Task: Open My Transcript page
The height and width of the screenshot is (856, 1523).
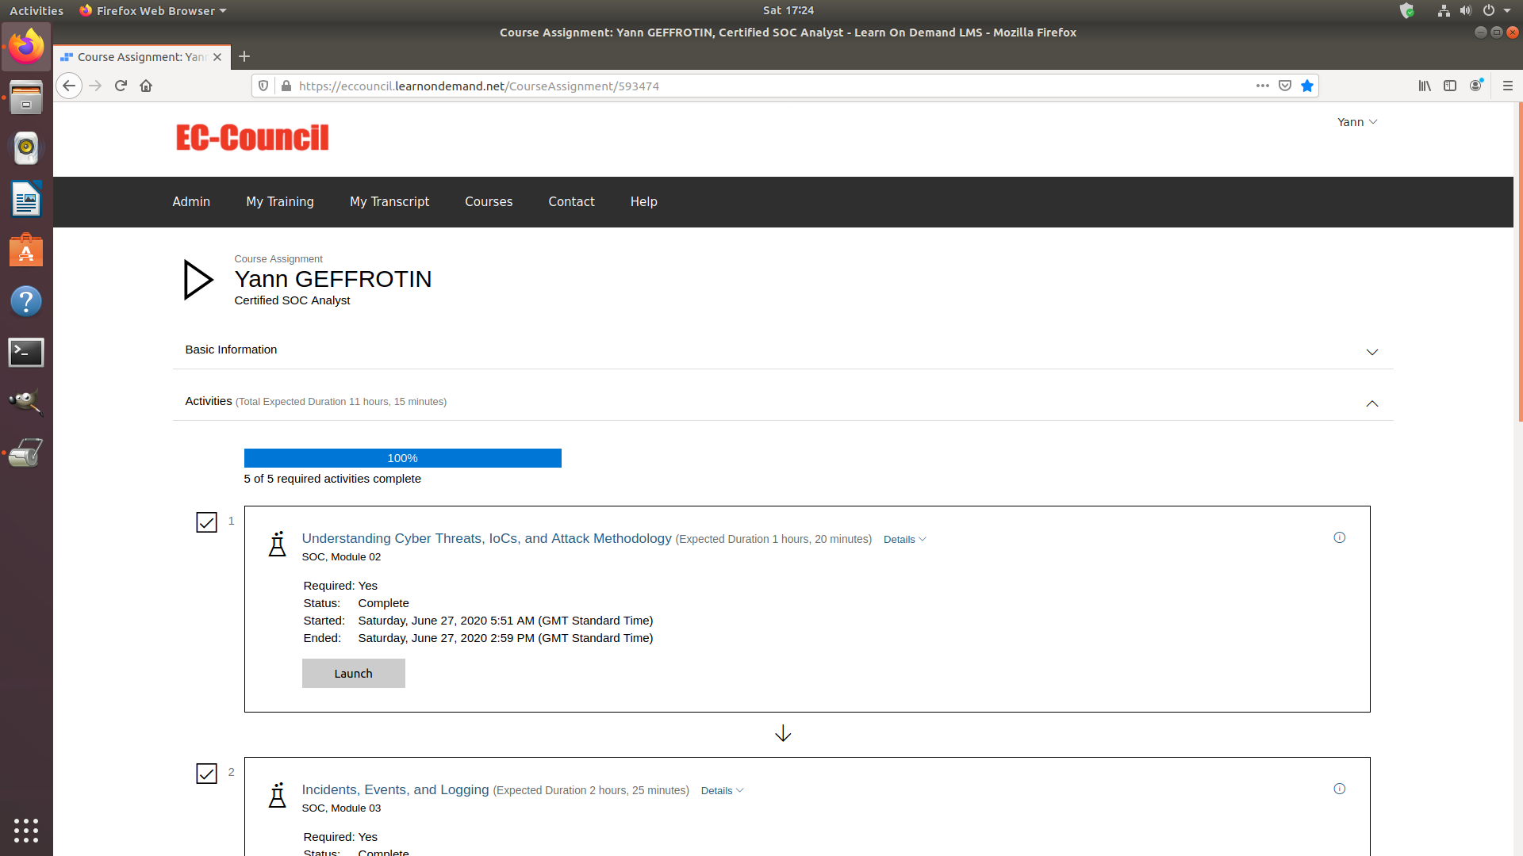Action: click(389, 202)
